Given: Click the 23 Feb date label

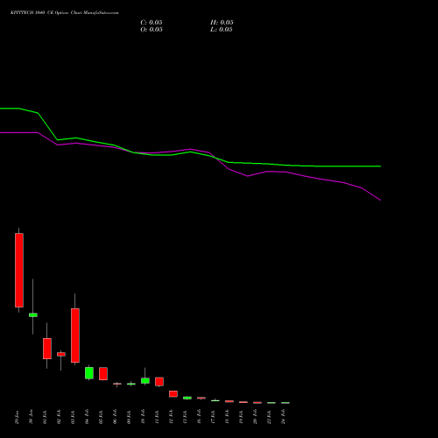Looking at the screenshot, I should 270,417.
